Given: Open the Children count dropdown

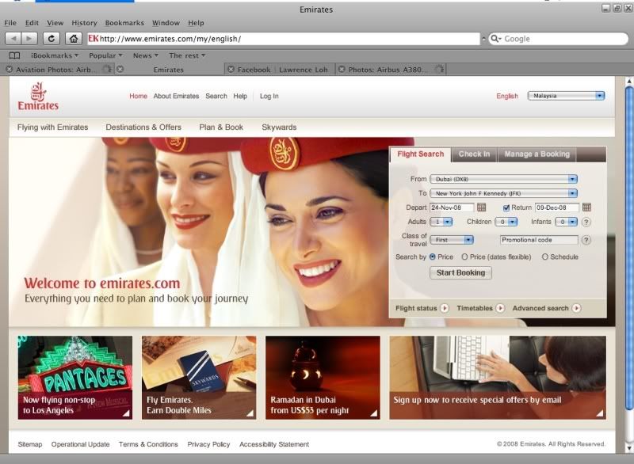Looking at the screenshot, I should tap(506, 222).
